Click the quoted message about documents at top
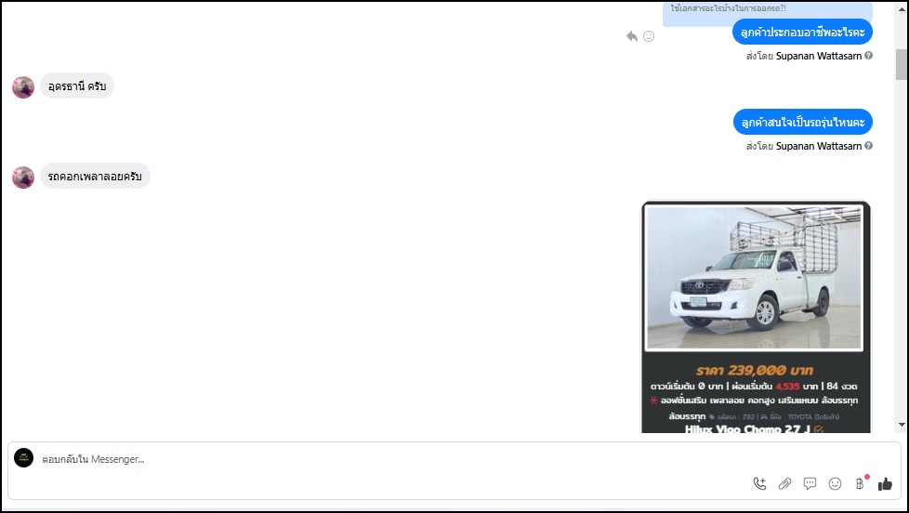 click(x=768, y=13)
